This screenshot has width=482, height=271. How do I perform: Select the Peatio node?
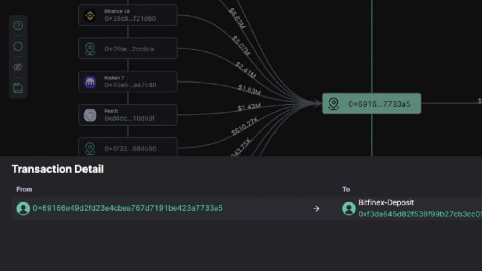(128, 115)
